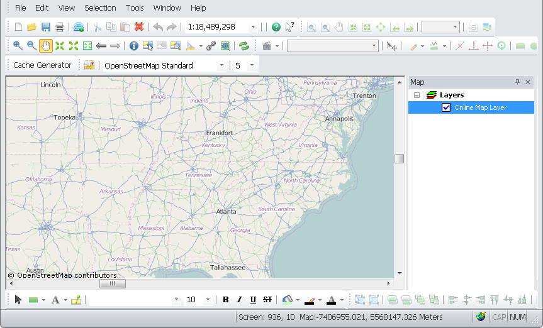Viewport: 543px width, 328px height.
Task: Open the text tool A dropdown
Action: pos(65,300)
